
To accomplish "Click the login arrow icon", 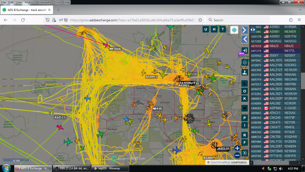I will (245, 51).
